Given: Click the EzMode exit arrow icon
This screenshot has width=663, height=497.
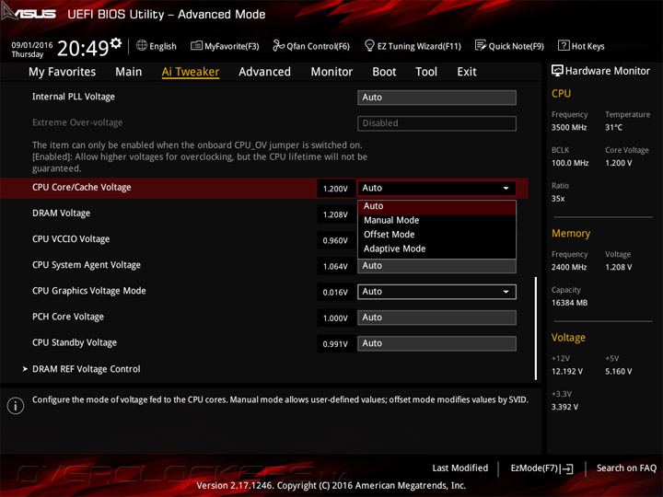Looking at the screenshot, I should [x=567, y=468].
